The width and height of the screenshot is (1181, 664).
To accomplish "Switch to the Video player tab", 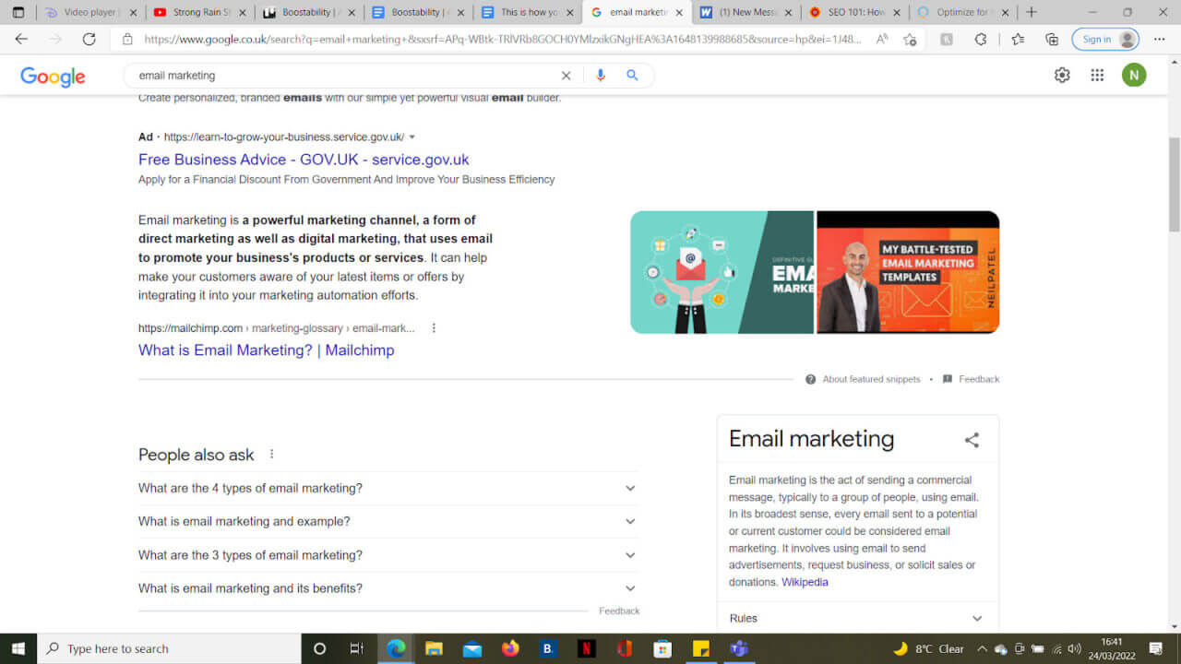I will point(91,12).
